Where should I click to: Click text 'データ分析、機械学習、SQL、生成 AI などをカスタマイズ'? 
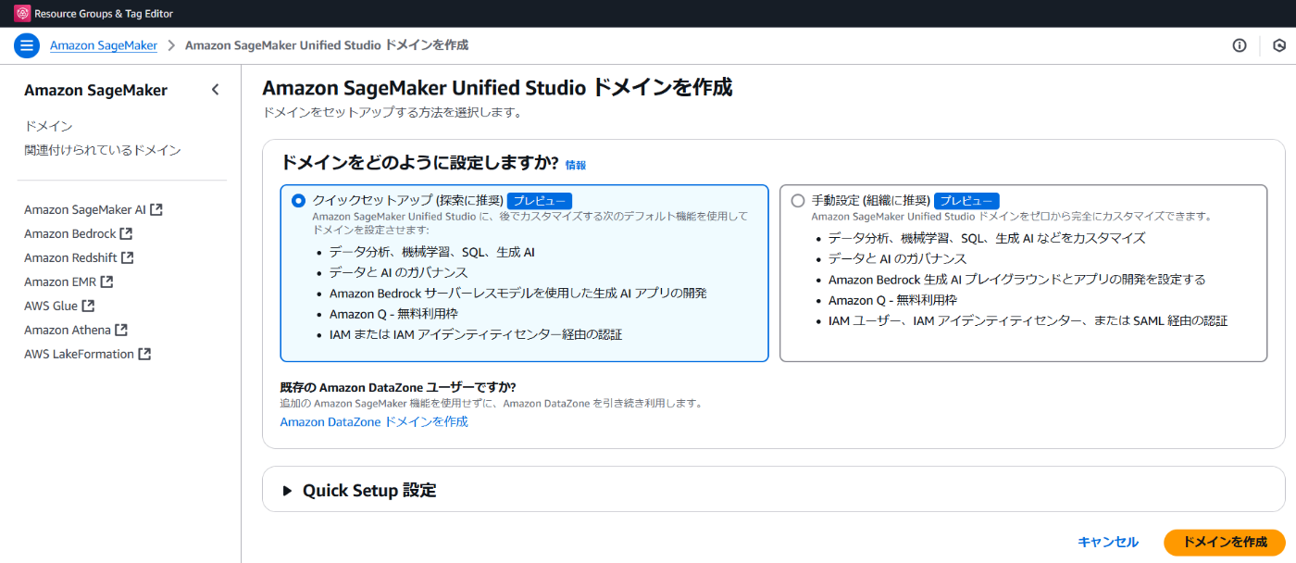tap(987, 238)
